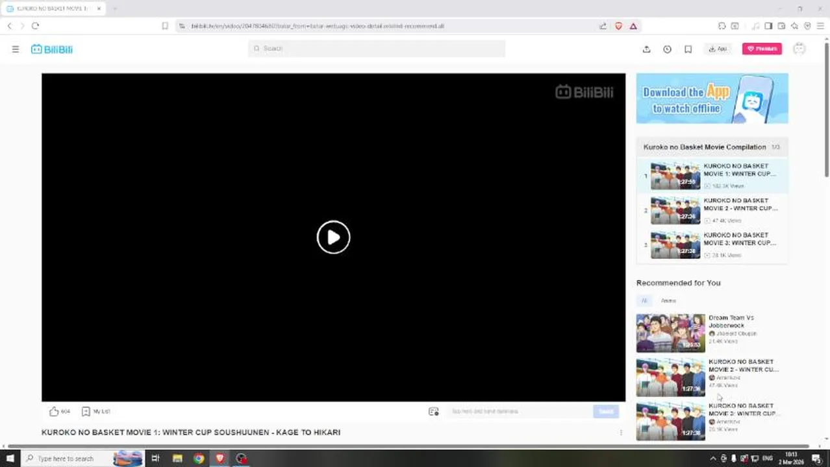Open Brave from the taskbar

coord(220,459)
